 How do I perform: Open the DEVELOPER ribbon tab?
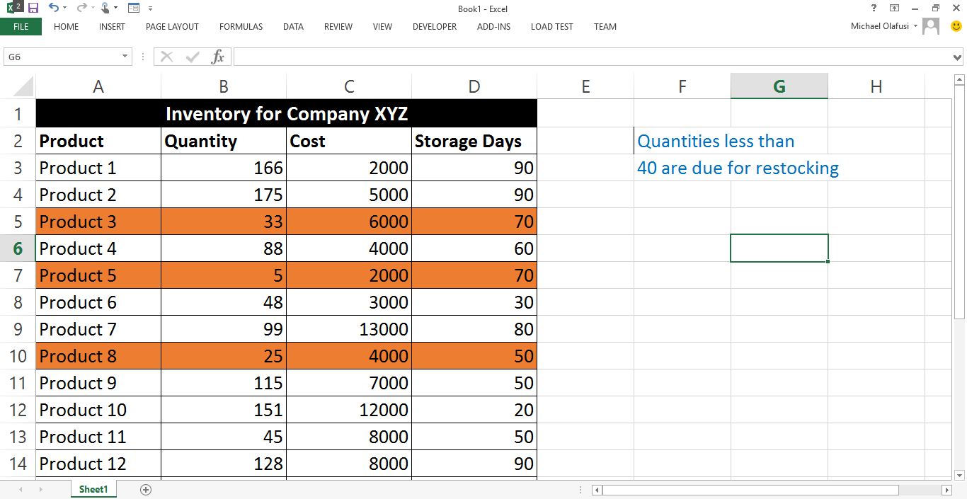(x=434, y=27)
